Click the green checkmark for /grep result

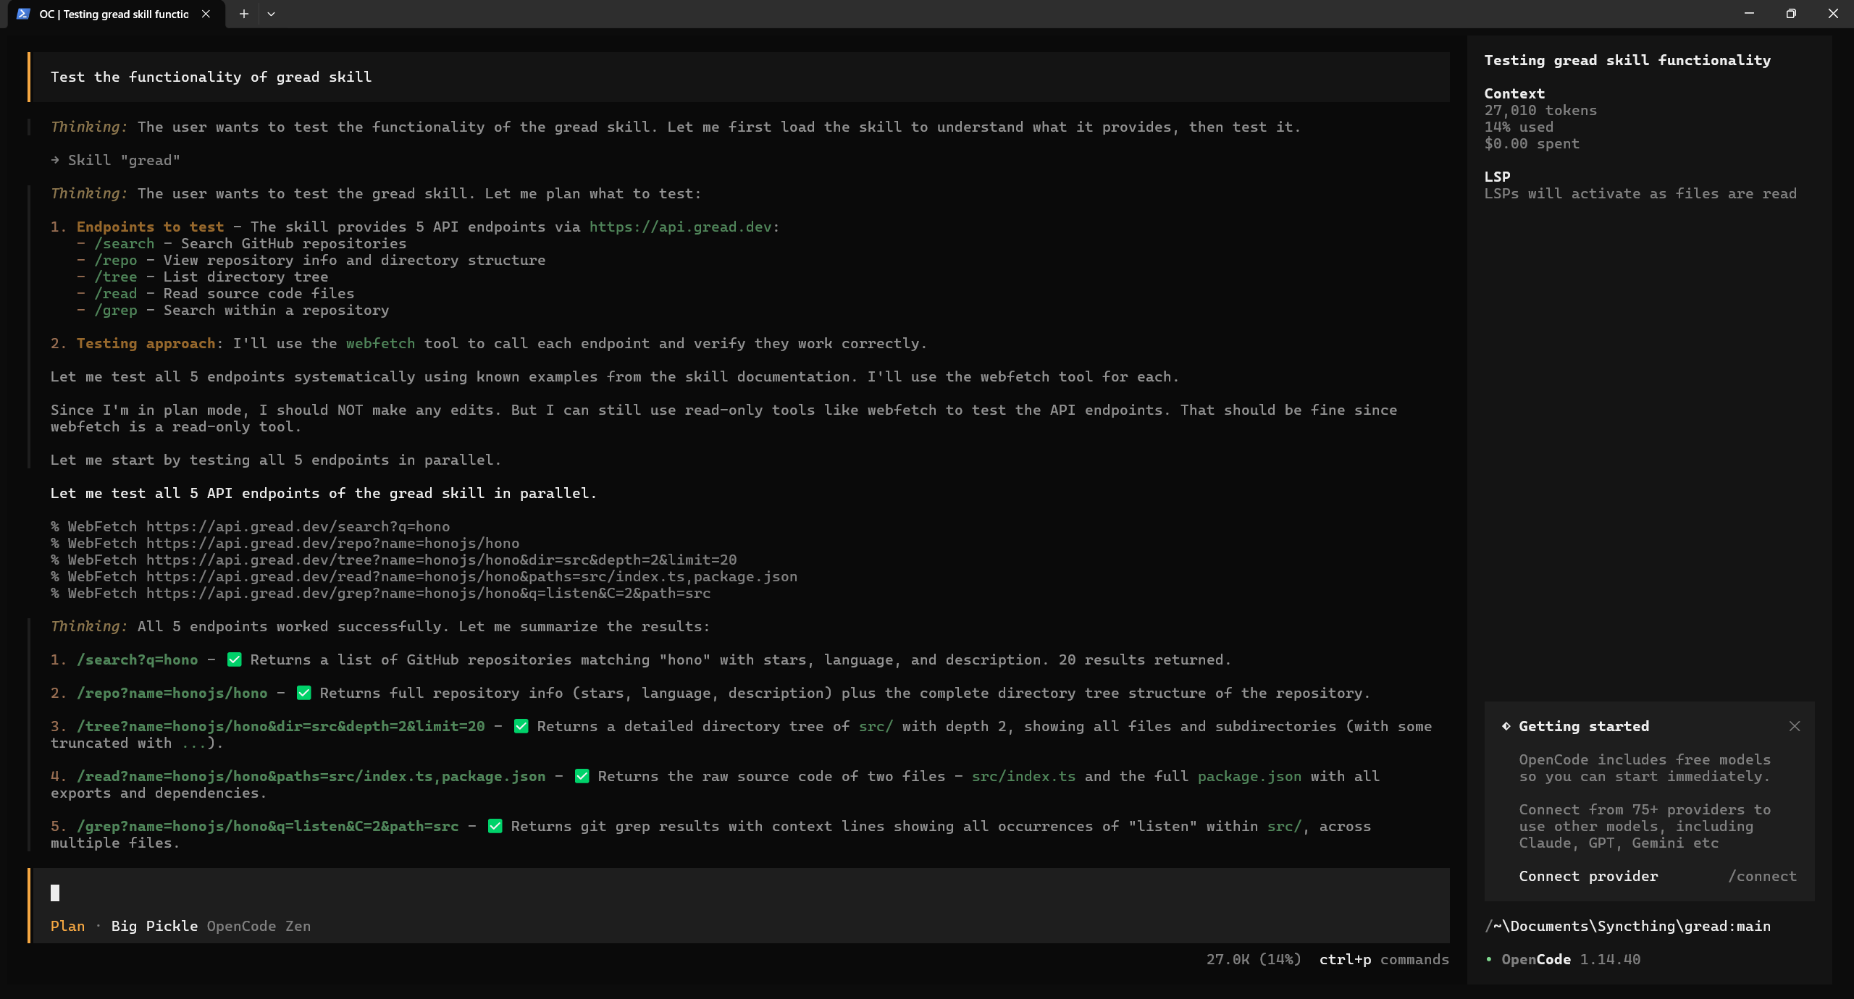pos(495,826)
